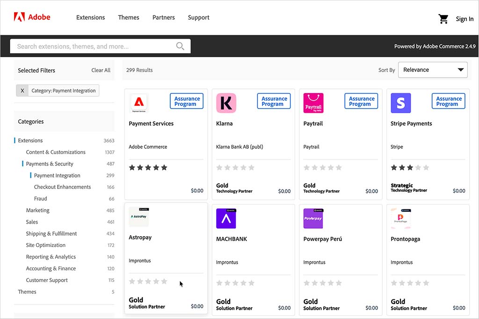Select Checkout Enhancements subcategory

(x=62, y=187)
